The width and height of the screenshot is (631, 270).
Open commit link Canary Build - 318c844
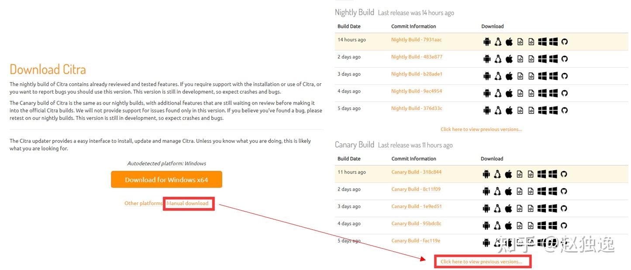(416, 172)
